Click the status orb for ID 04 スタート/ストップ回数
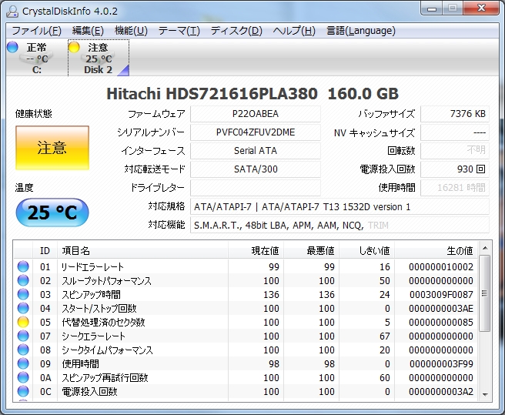 pos(23,308)
